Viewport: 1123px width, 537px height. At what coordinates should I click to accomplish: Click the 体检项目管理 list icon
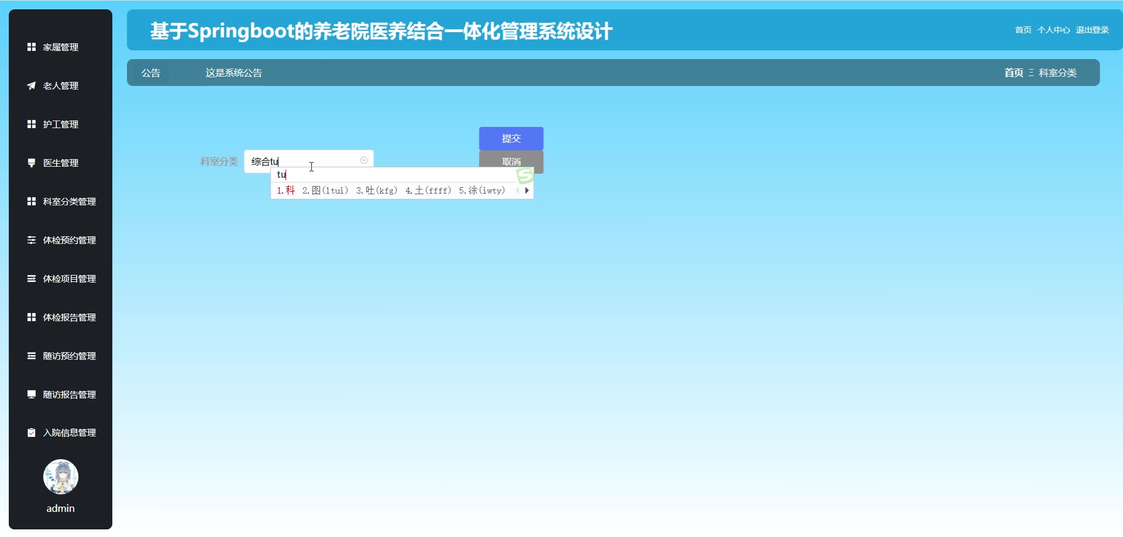(32, 278)
